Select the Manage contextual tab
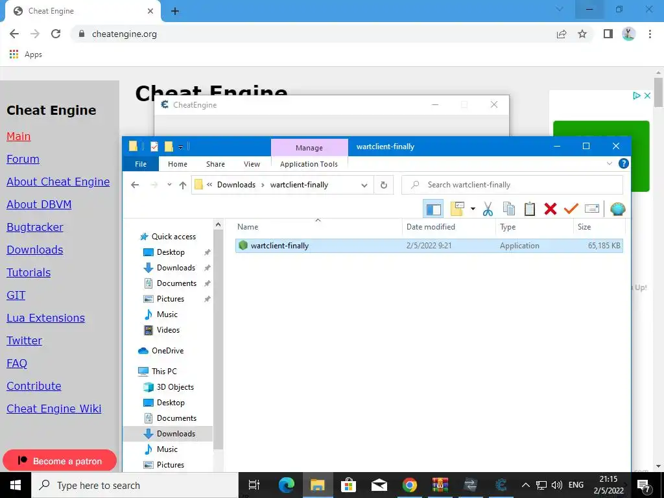664x498 pixels. 309,147
